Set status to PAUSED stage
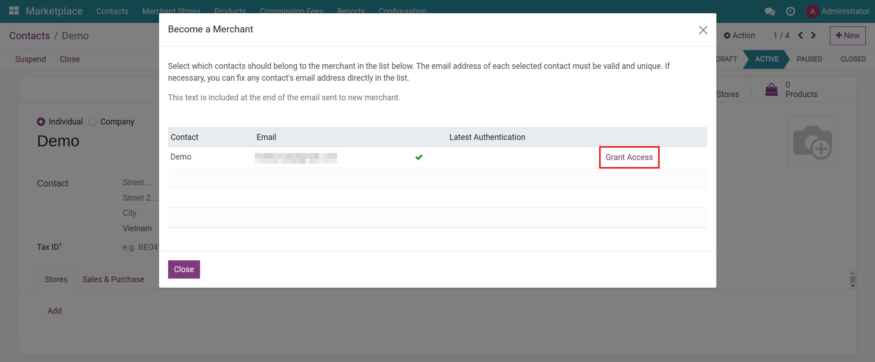 [809, 59]
